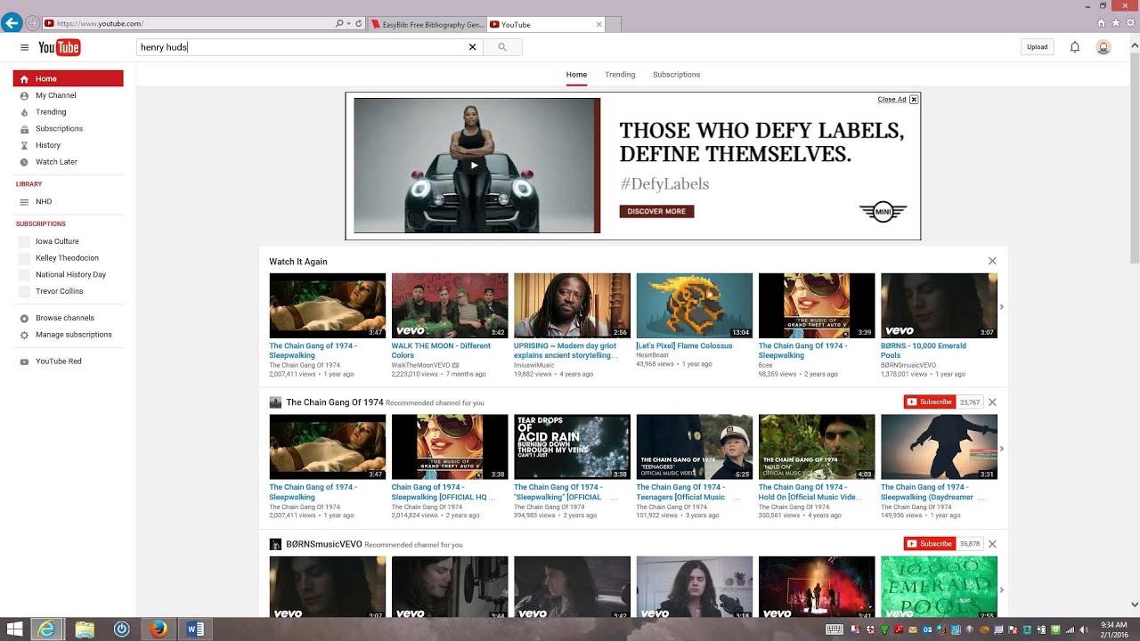Open the Kelley Theodocion subscription
Screen dimensions: 1140x641
tap(68, 258)
